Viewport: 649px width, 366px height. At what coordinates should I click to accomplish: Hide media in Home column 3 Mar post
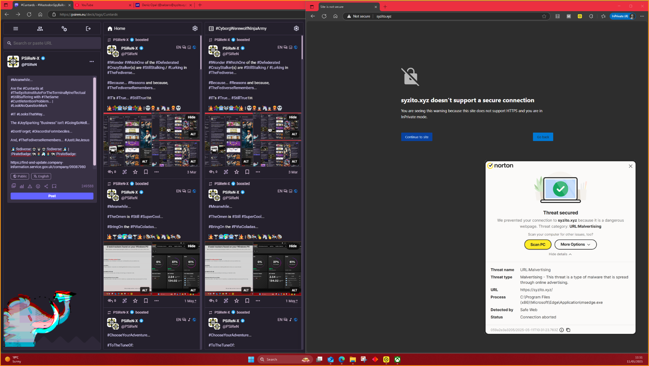coord(192,117)
